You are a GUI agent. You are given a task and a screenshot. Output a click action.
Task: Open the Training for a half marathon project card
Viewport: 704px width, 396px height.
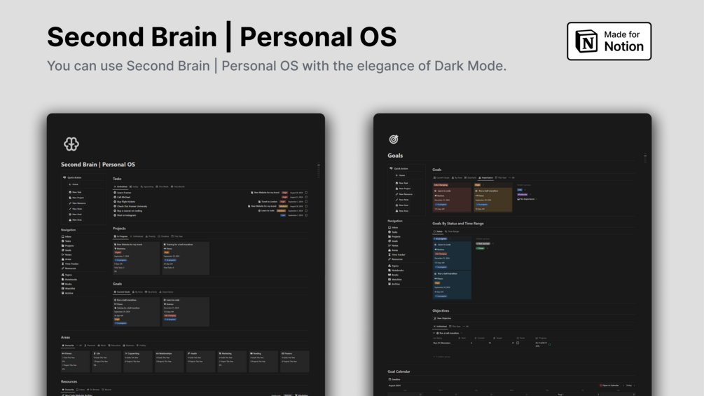[x=186, y=258]
